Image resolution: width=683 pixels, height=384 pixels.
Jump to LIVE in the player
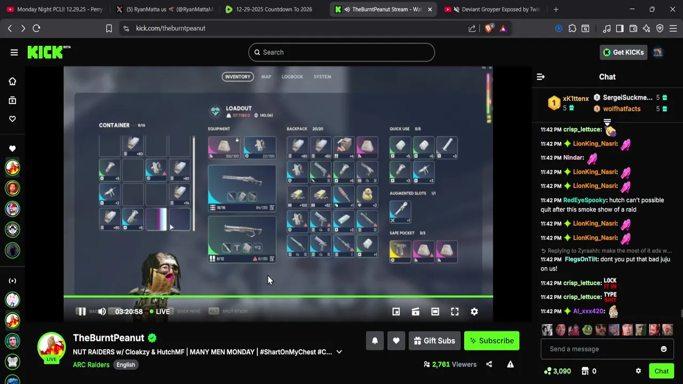(160, 311)
